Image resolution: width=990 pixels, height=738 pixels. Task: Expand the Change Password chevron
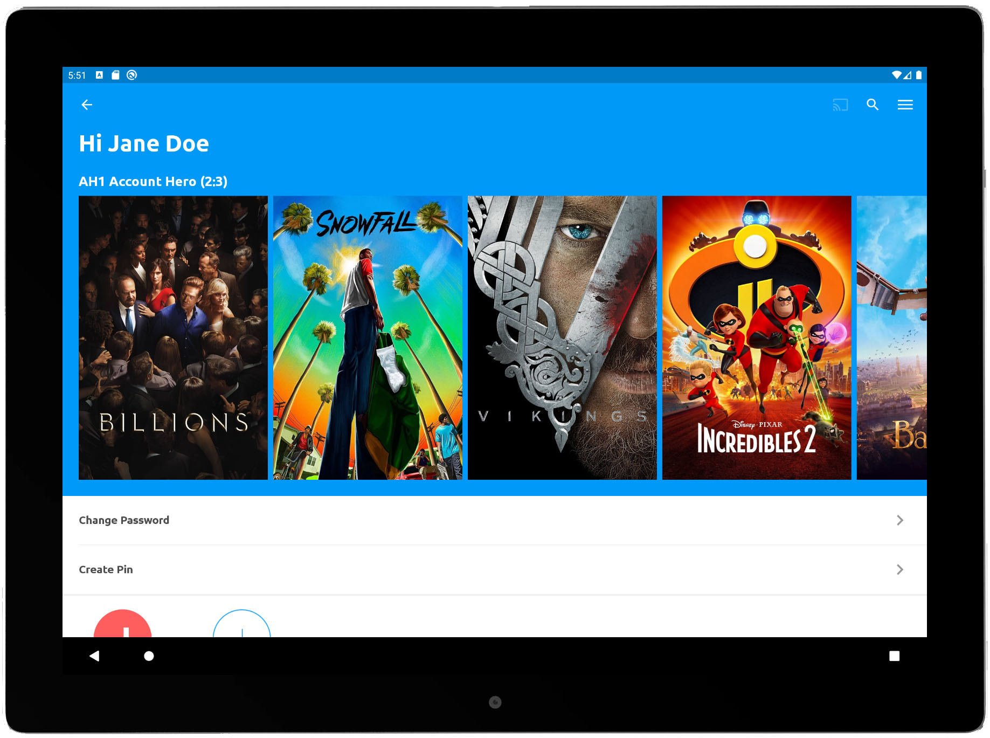[x=899, y=520]
